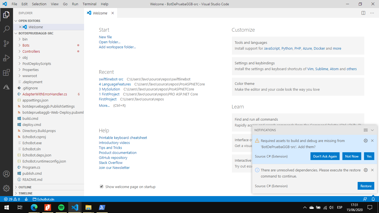Collapse the Open Editors section

point(48,21)
